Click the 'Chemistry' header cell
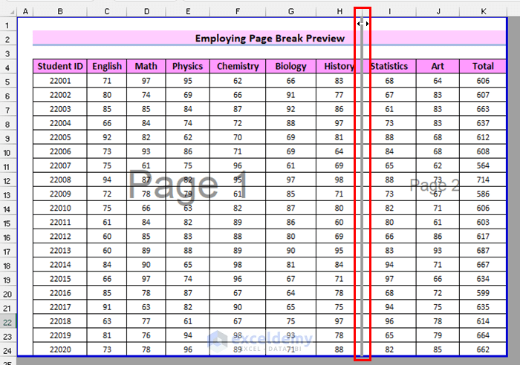520x365 pixels. pos(238,66)
